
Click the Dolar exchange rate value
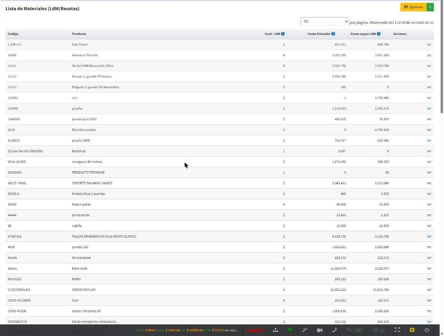[x=150, y=330]
